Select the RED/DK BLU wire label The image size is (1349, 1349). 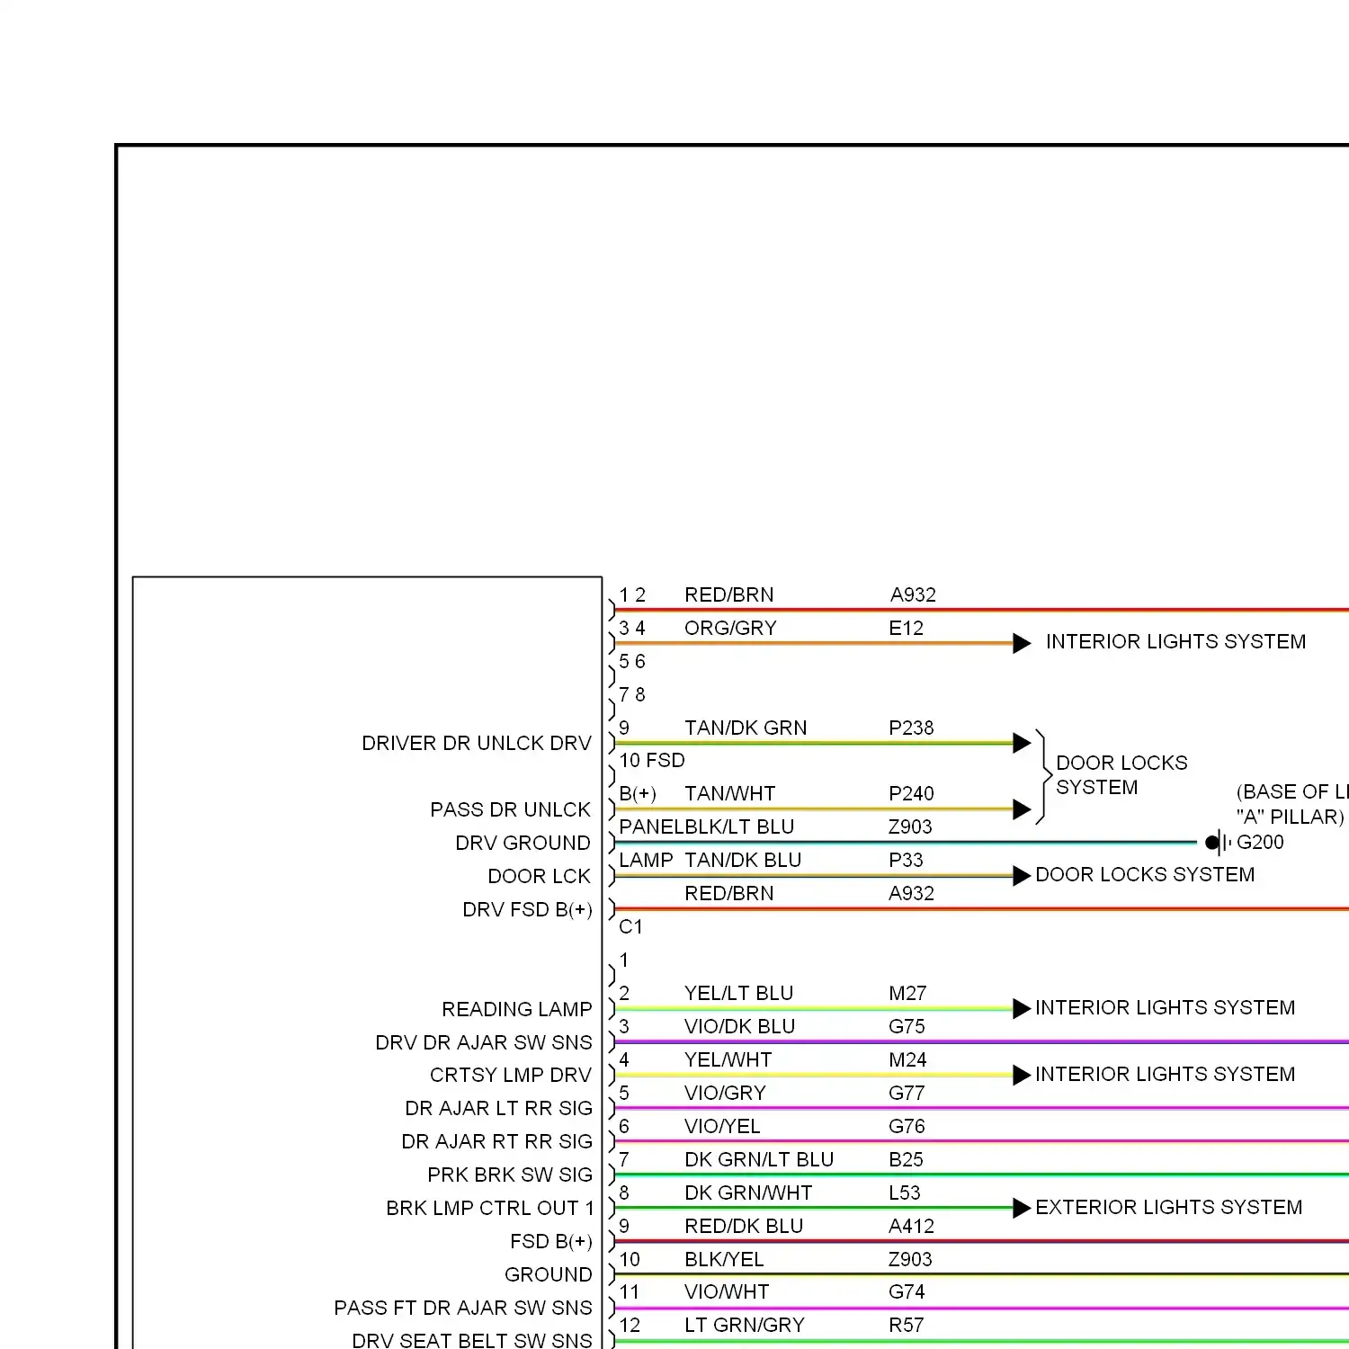(744, 1226)
